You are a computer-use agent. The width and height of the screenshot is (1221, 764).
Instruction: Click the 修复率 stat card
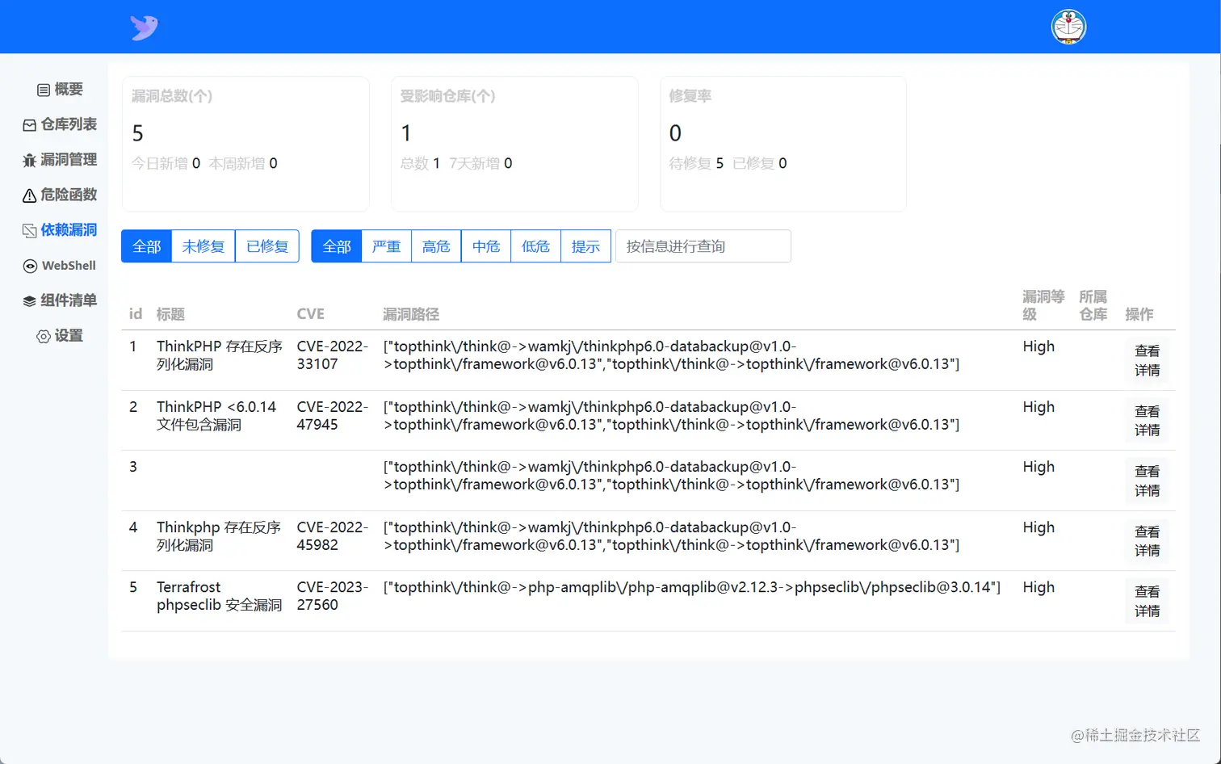tap(783, 144)
